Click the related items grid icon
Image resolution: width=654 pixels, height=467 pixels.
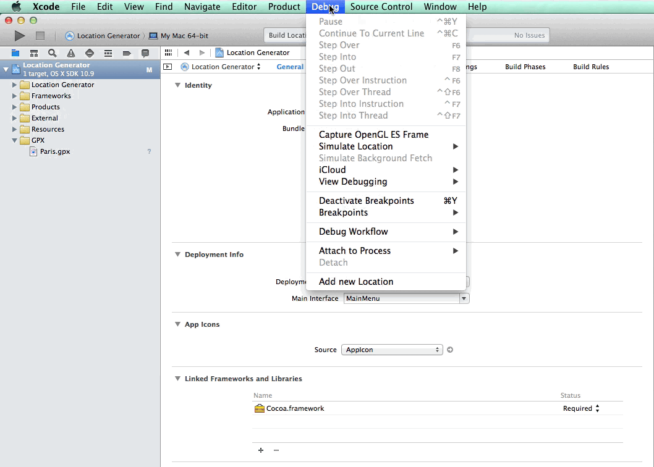pos(168,53)
